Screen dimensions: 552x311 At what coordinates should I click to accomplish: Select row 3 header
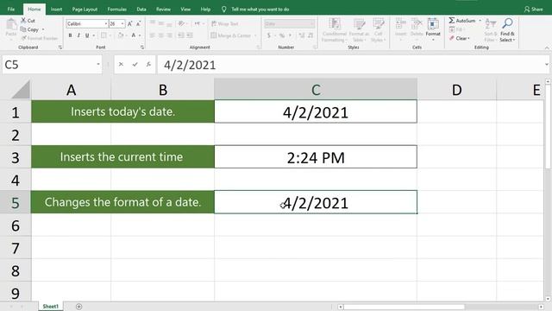pos(16,157)
